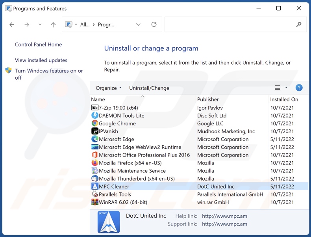Image resolution: width=311 pixels, height=237 pixels.
Task: Select the DAEMON Tools Lite entry
Action: (x=199, y=116)
